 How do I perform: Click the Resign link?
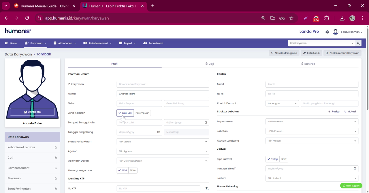tap(334, 111)
